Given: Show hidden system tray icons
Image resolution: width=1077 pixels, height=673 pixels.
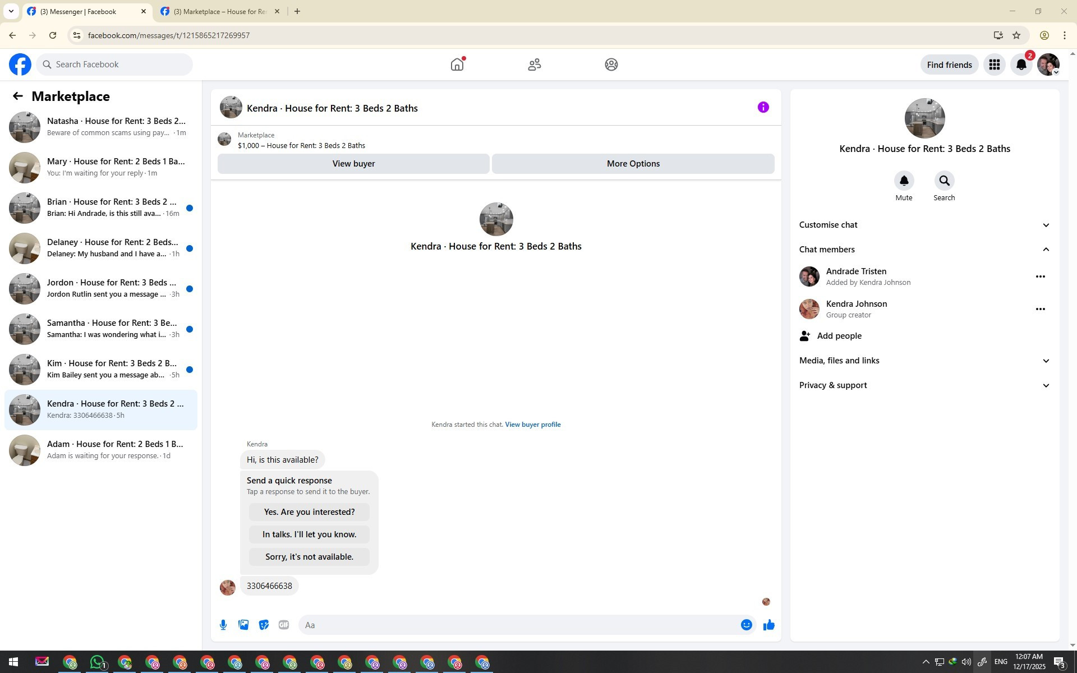Looking at the screenshot, I should tap(926, 662).
